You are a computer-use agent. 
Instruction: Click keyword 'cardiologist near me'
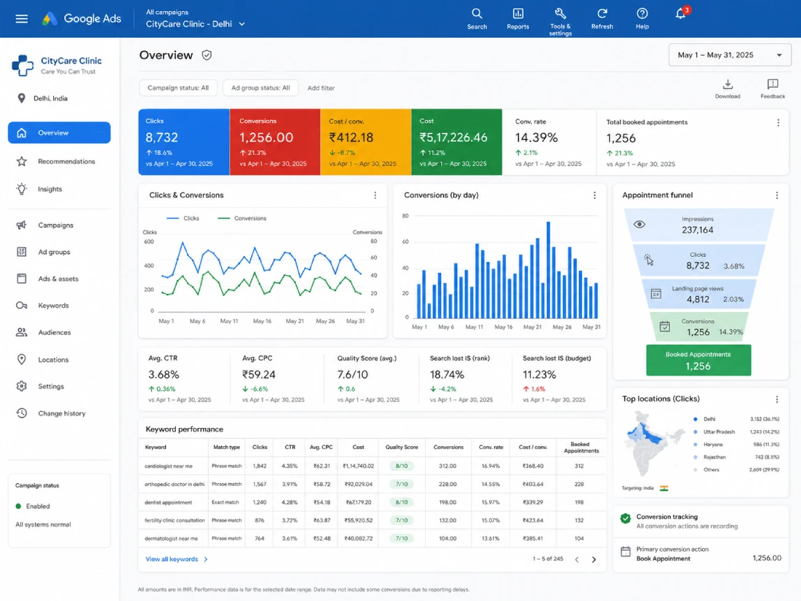click(169, 466)
